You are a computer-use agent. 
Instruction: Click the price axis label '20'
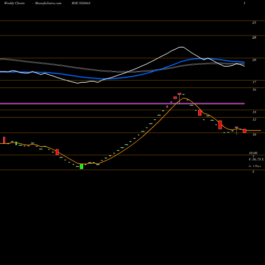[254, 60]
